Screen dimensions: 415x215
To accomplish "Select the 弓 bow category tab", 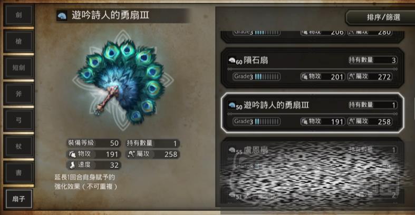I will pyautogui.click(x=18, y=120).
